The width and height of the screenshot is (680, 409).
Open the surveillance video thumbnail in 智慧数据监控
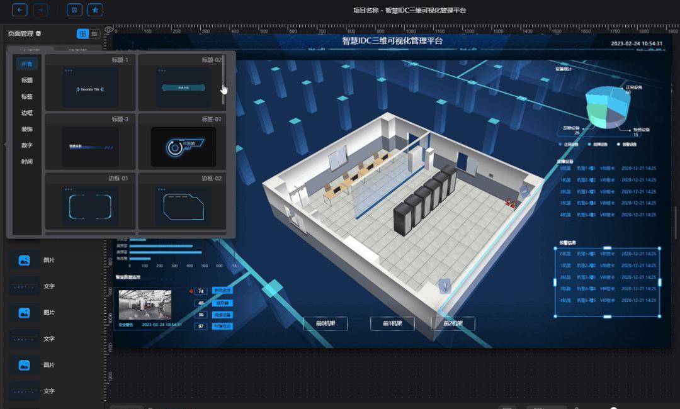tap(145, 304)
